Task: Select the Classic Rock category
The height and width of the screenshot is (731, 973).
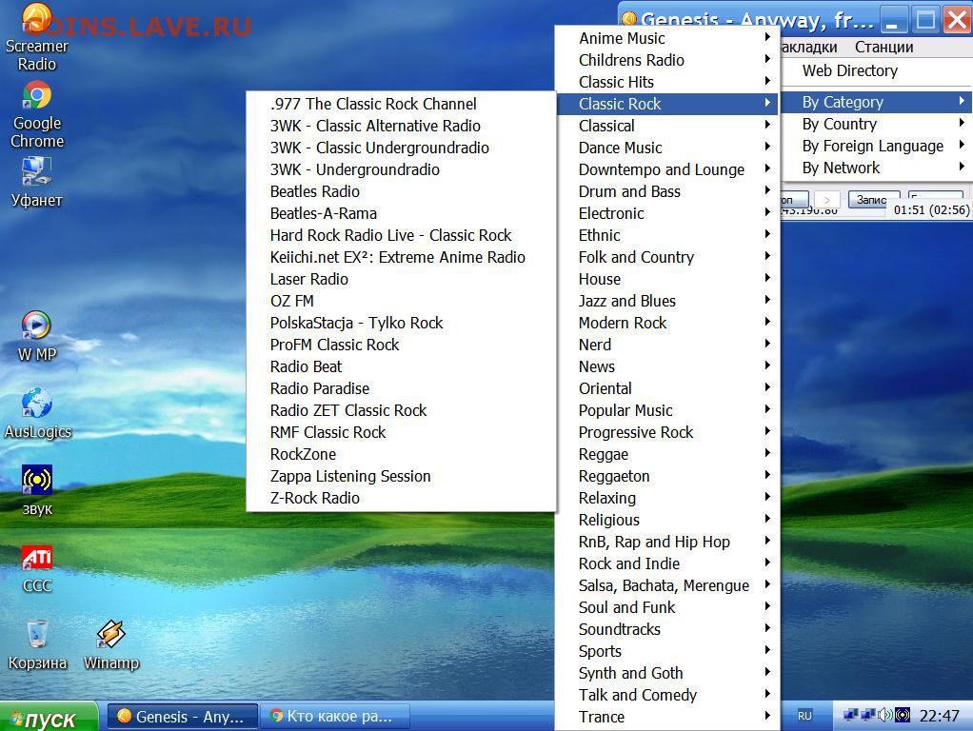Action: click(666, 104)
